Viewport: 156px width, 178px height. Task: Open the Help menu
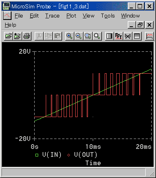tap(10, 25)
